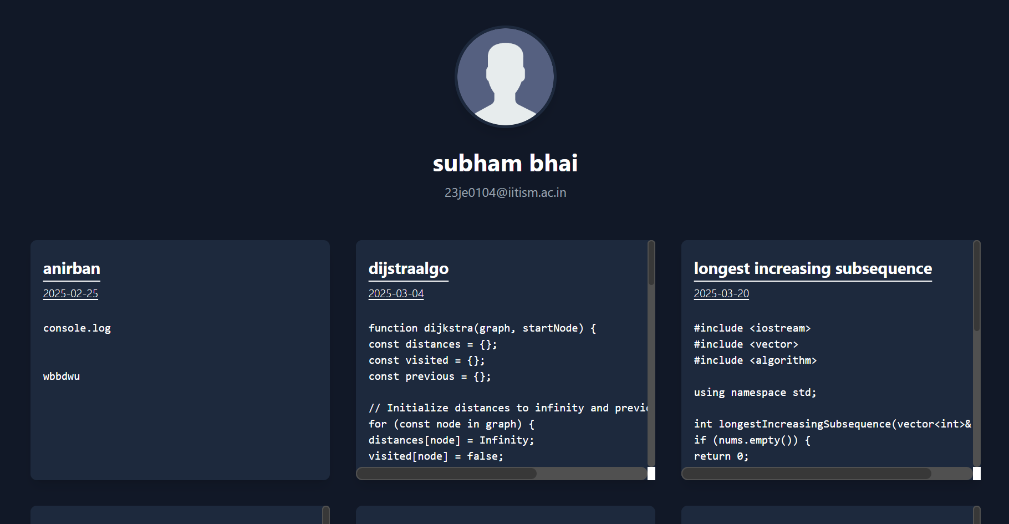Click the 'wbbdwu' text in anirban card
1009x524 pixels.
click(62, 377)
